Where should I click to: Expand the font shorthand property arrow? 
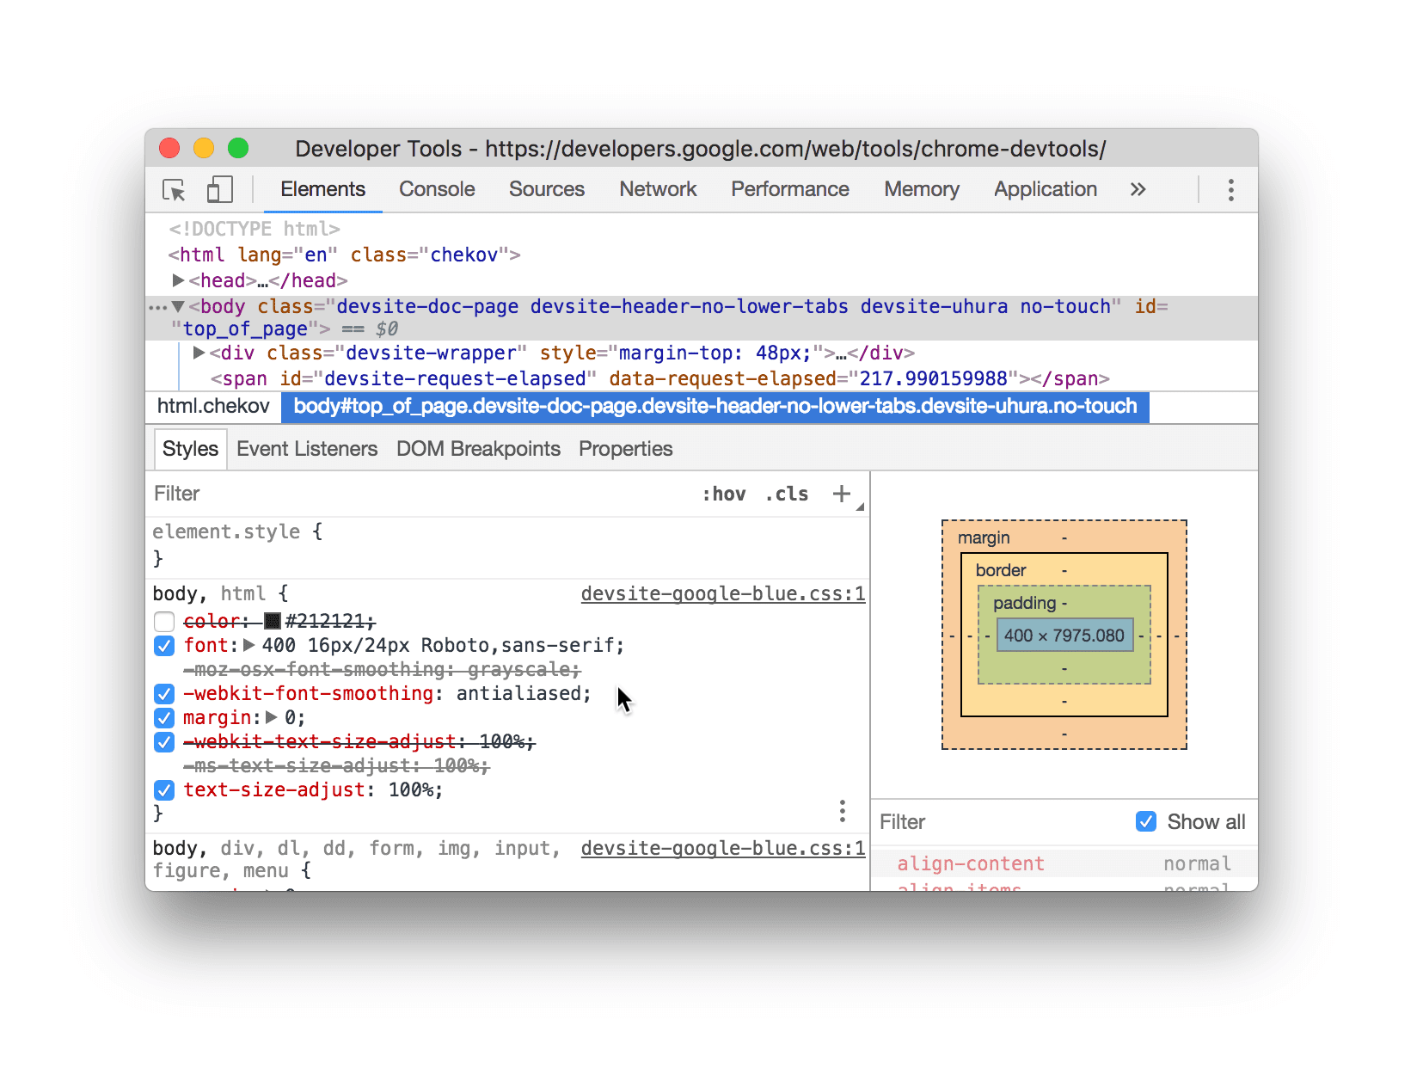pos(249,645)
